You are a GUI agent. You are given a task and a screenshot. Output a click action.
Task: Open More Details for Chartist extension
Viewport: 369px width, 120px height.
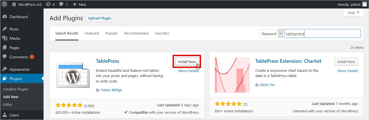348,71
